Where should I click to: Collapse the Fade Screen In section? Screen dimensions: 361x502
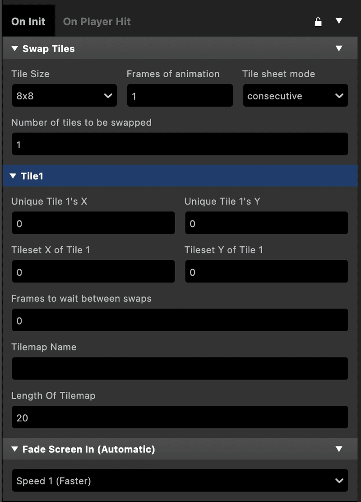click(13, 449)
